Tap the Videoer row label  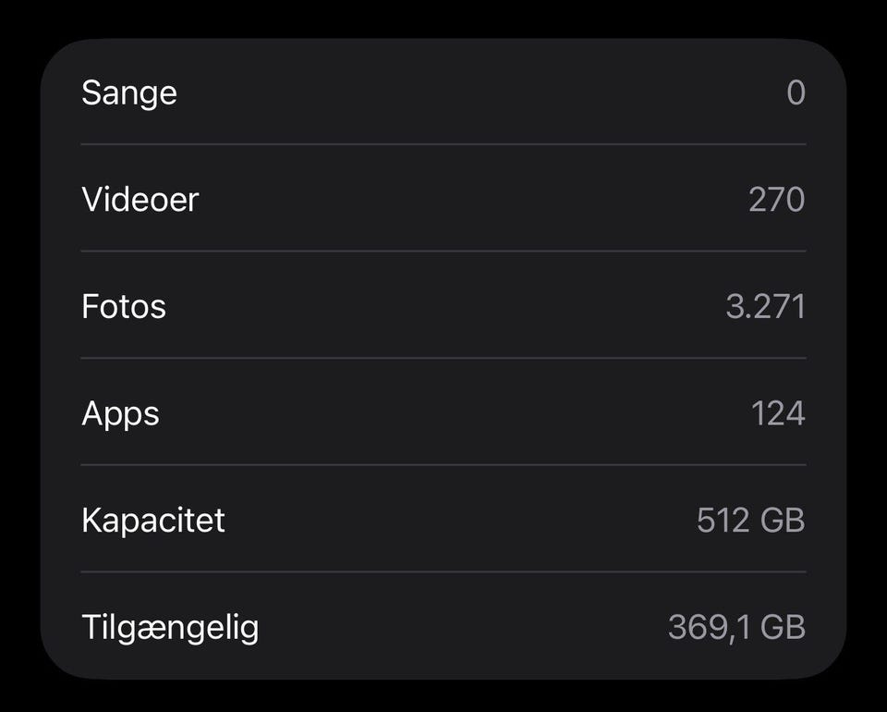click(x=140, y=199)
